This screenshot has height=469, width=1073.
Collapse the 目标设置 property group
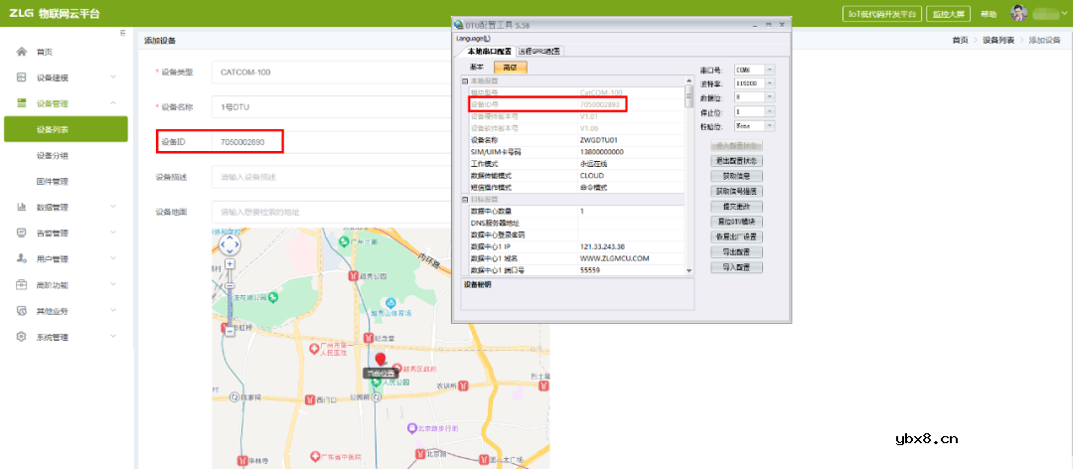[465, 200]
